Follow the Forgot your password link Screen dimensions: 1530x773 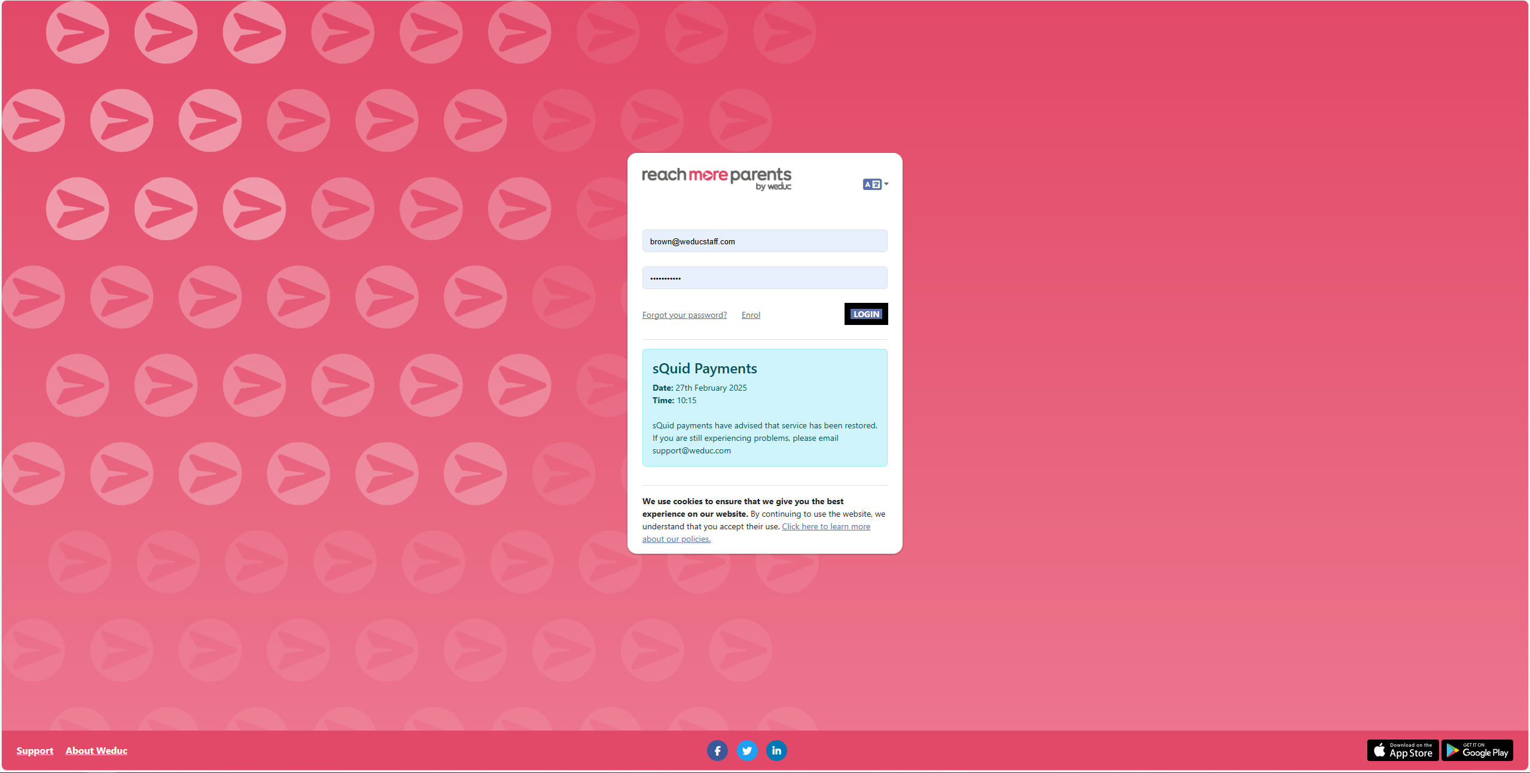[x=684, y=315]
